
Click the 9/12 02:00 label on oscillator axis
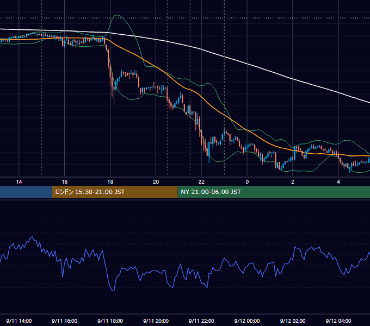(293, 321)
